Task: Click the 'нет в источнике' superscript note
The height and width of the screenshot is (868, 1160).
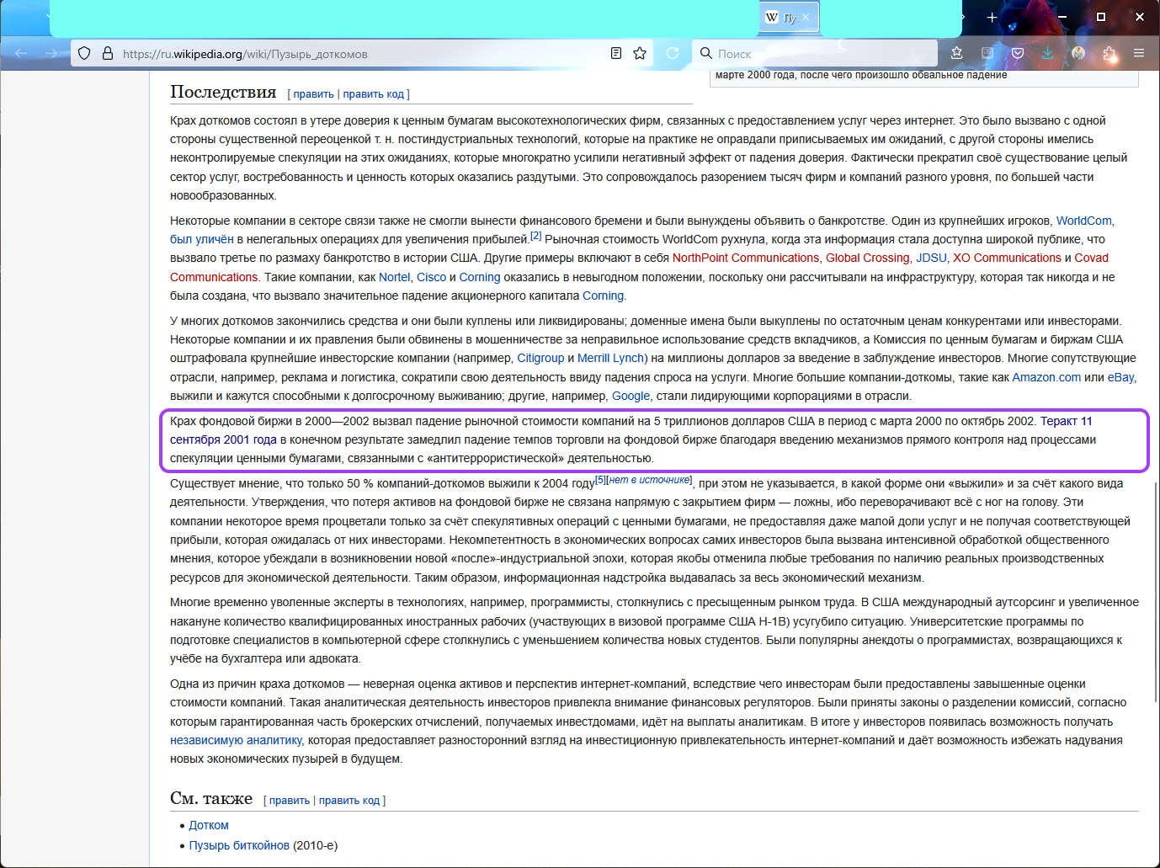Action: pos(648,480)
